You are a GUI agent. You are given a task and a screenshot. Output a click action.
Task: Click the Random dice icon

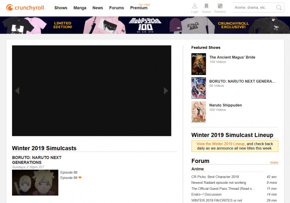click(220, 6)
